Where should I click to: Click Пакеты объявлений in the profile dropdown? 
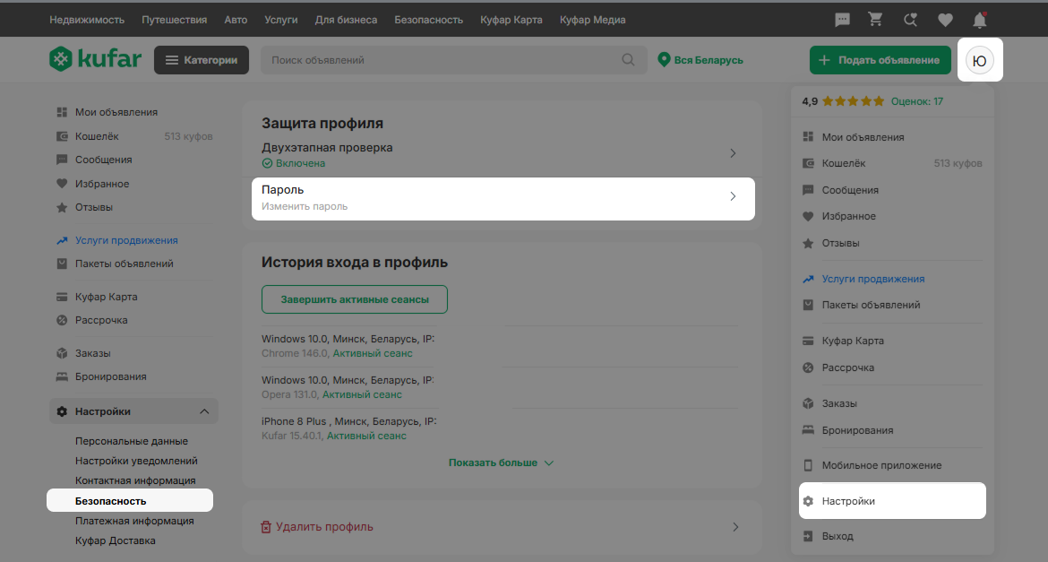point(871,305)
